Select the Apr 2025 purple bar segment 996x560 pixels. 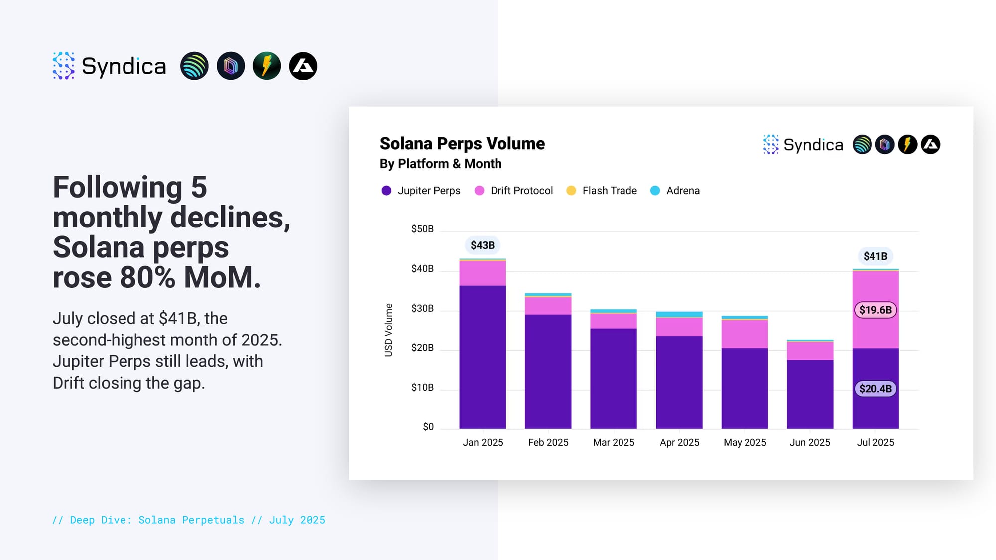pos(679,382)
